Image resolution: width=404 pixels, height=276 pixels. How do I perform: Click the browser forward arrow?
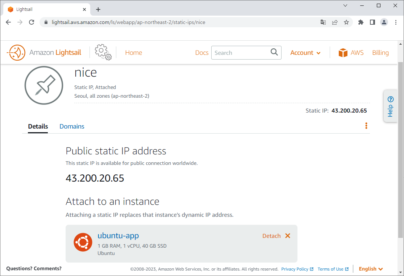pos(20,22)
